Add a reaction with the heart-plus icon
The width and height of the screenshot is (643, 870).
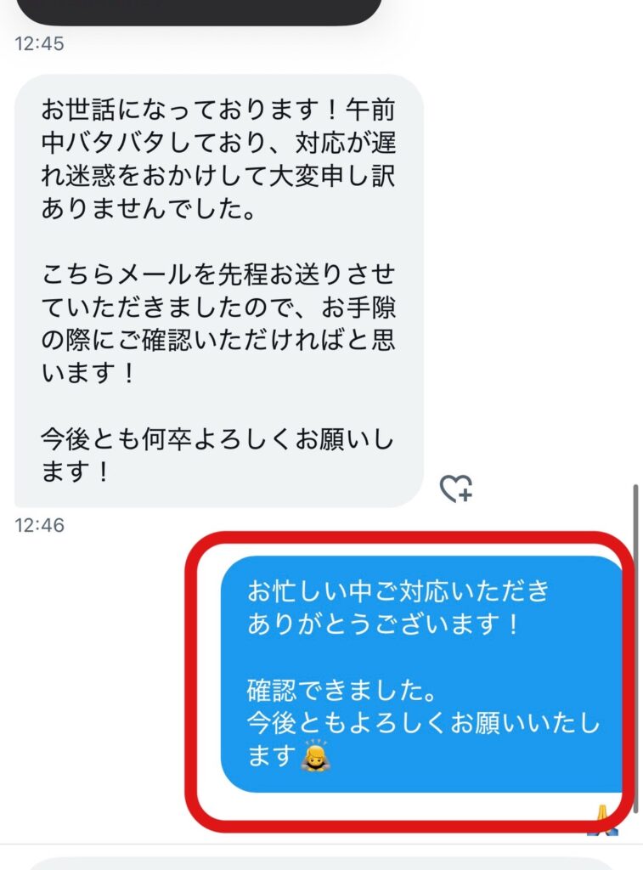click(x=456, y=489)
